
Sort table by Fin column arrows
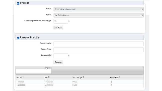[49, 77]
